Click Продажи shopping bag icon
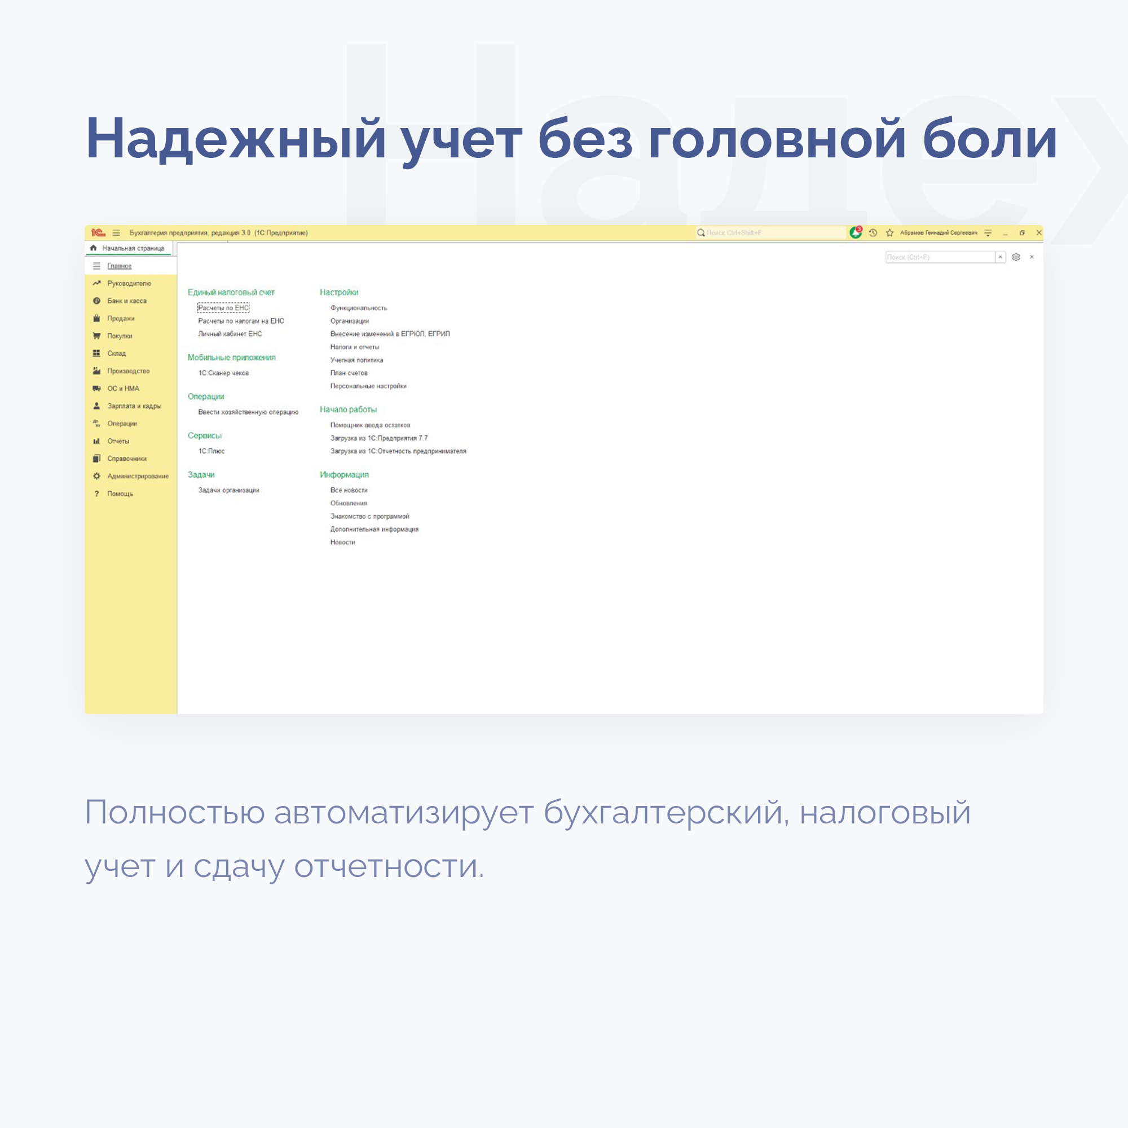 (x=97, y=319)
